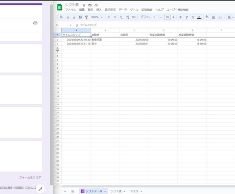Open the 表示 menu
Viewport: 235px width, 194px height.
click(90, 10)
